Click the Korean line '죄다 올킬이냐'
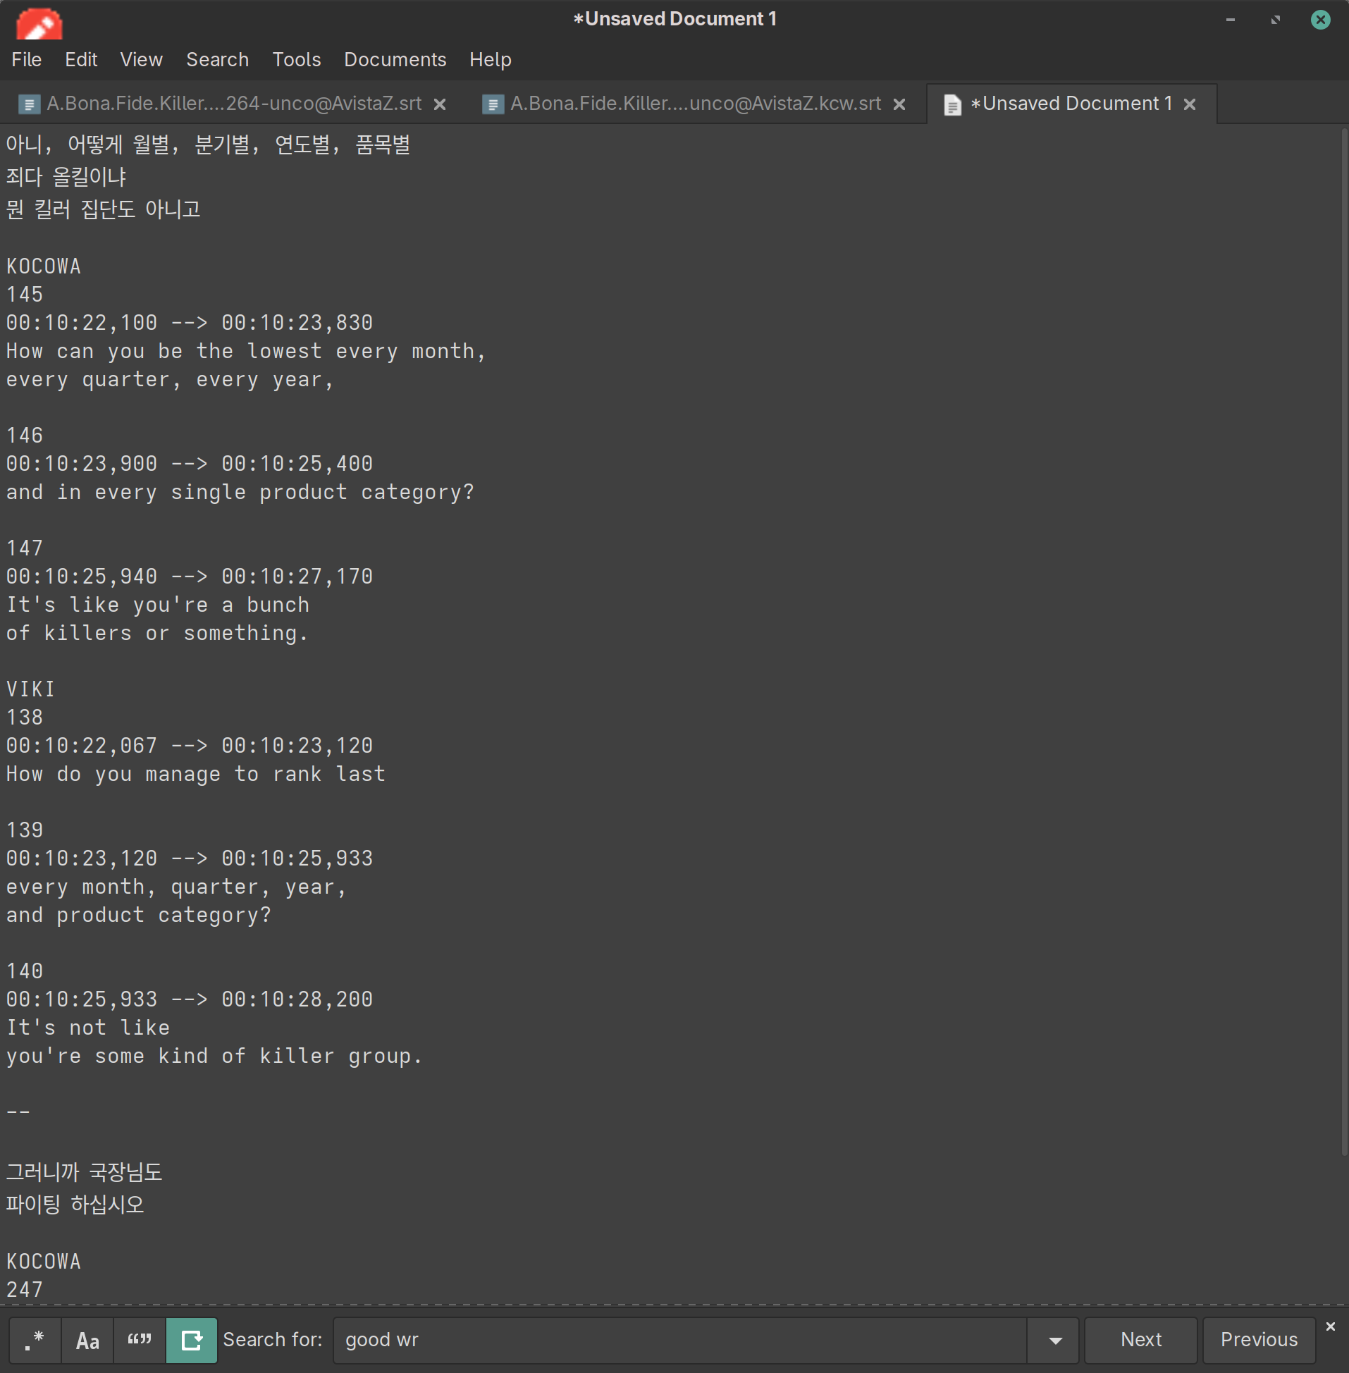 pos(66,177)
